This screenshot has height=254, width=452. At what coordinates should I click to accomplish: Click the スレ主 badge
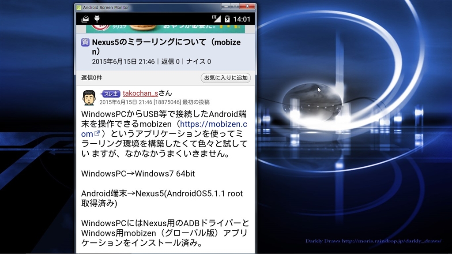tap(110, 94)
